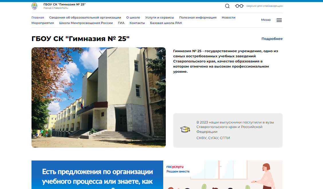Click the Gosuslugi logo in banner

click(175, 167)
